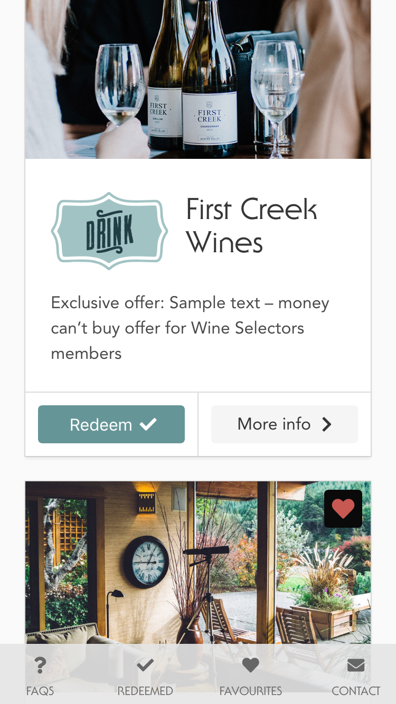
Task: Select the CONTACT tab label
Action: coord(356,691)
